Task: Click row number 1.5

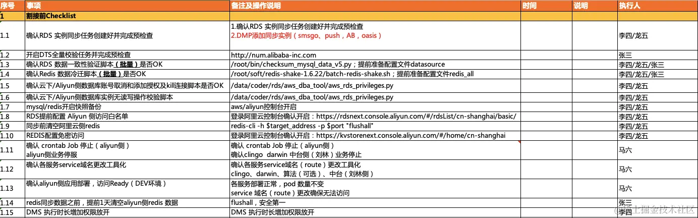Action: click(12, 86)
